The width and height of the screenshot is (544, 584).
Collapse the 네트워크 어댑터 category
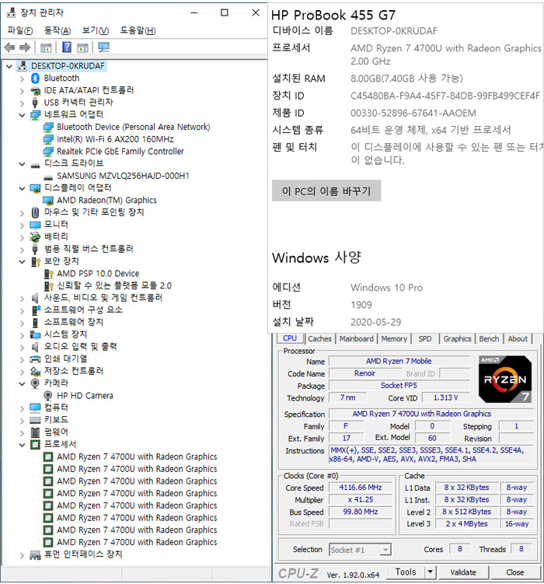pos(22,115)
